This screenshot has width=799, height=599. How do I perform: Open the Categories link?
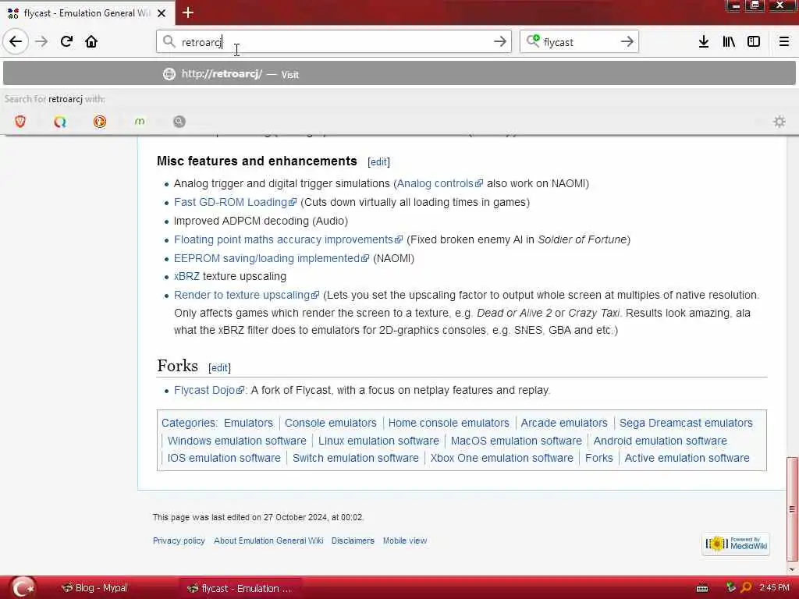(188, 423)
